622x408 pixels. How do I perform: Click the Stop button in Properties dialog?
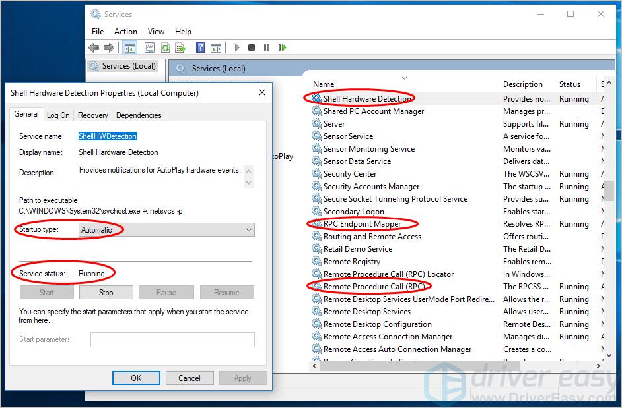(x=106, y=293)
